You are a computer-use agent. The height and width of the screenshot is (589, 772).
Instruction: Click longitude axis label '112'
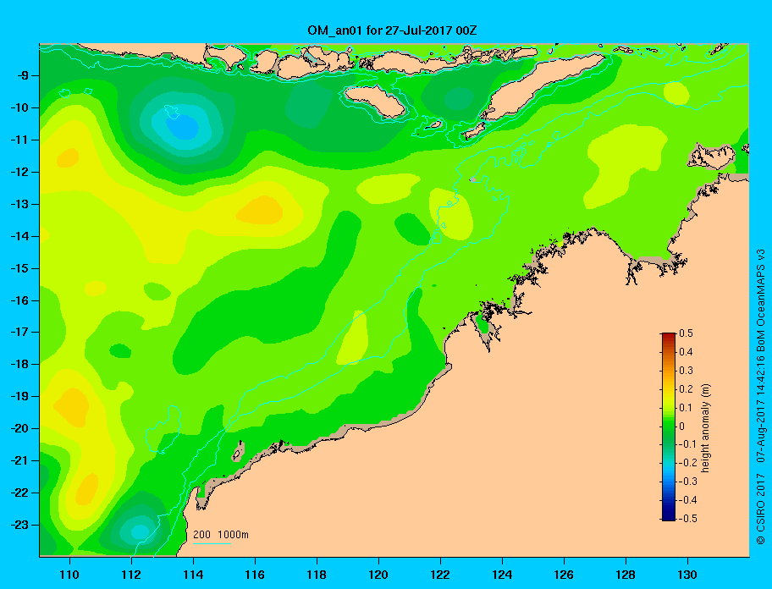pyautogui.click(x=131, y=575)
